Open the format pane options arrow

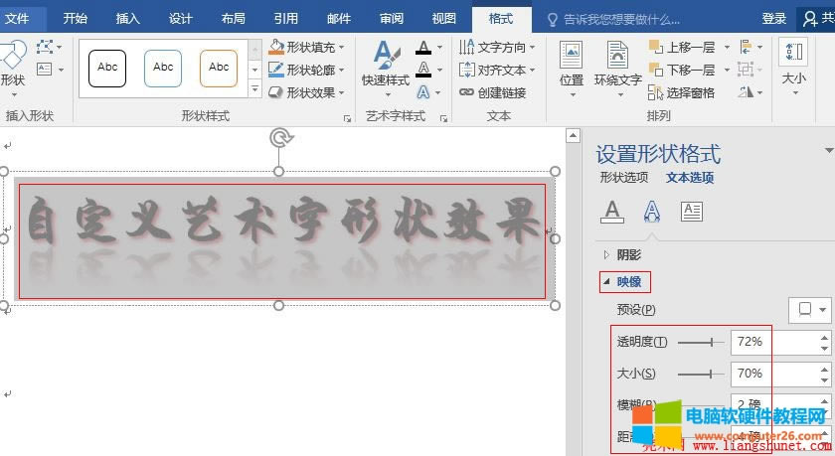pyautogui.click(x=829, y=151)
